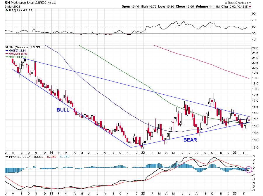Click the High 15.76 value
Screen dimensions: 263x196
click(x=148, y=6)
